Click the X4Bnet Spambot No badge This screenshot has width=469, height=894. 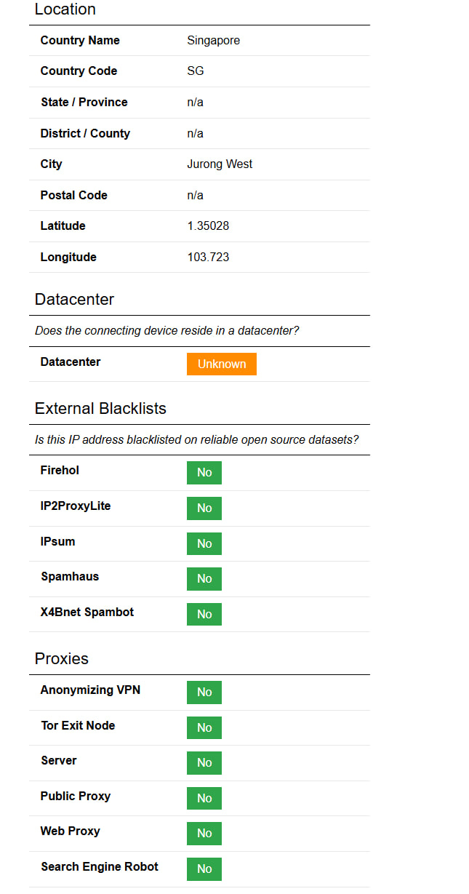[204, 614]
